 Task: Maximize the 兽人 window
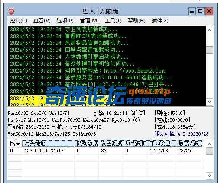point(200,11)
